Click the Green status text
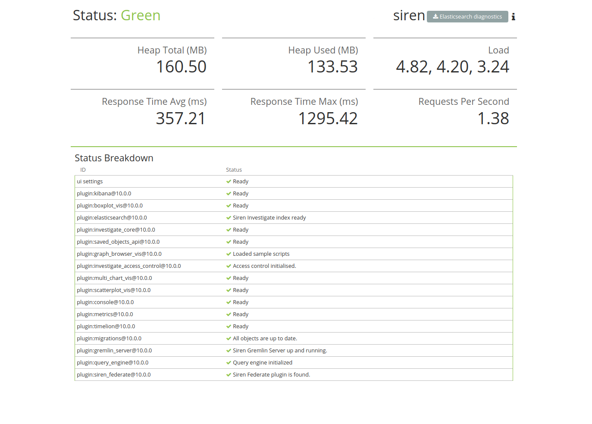Image resolution: width=592 pixels, height=424 pixels. (141, 15)
